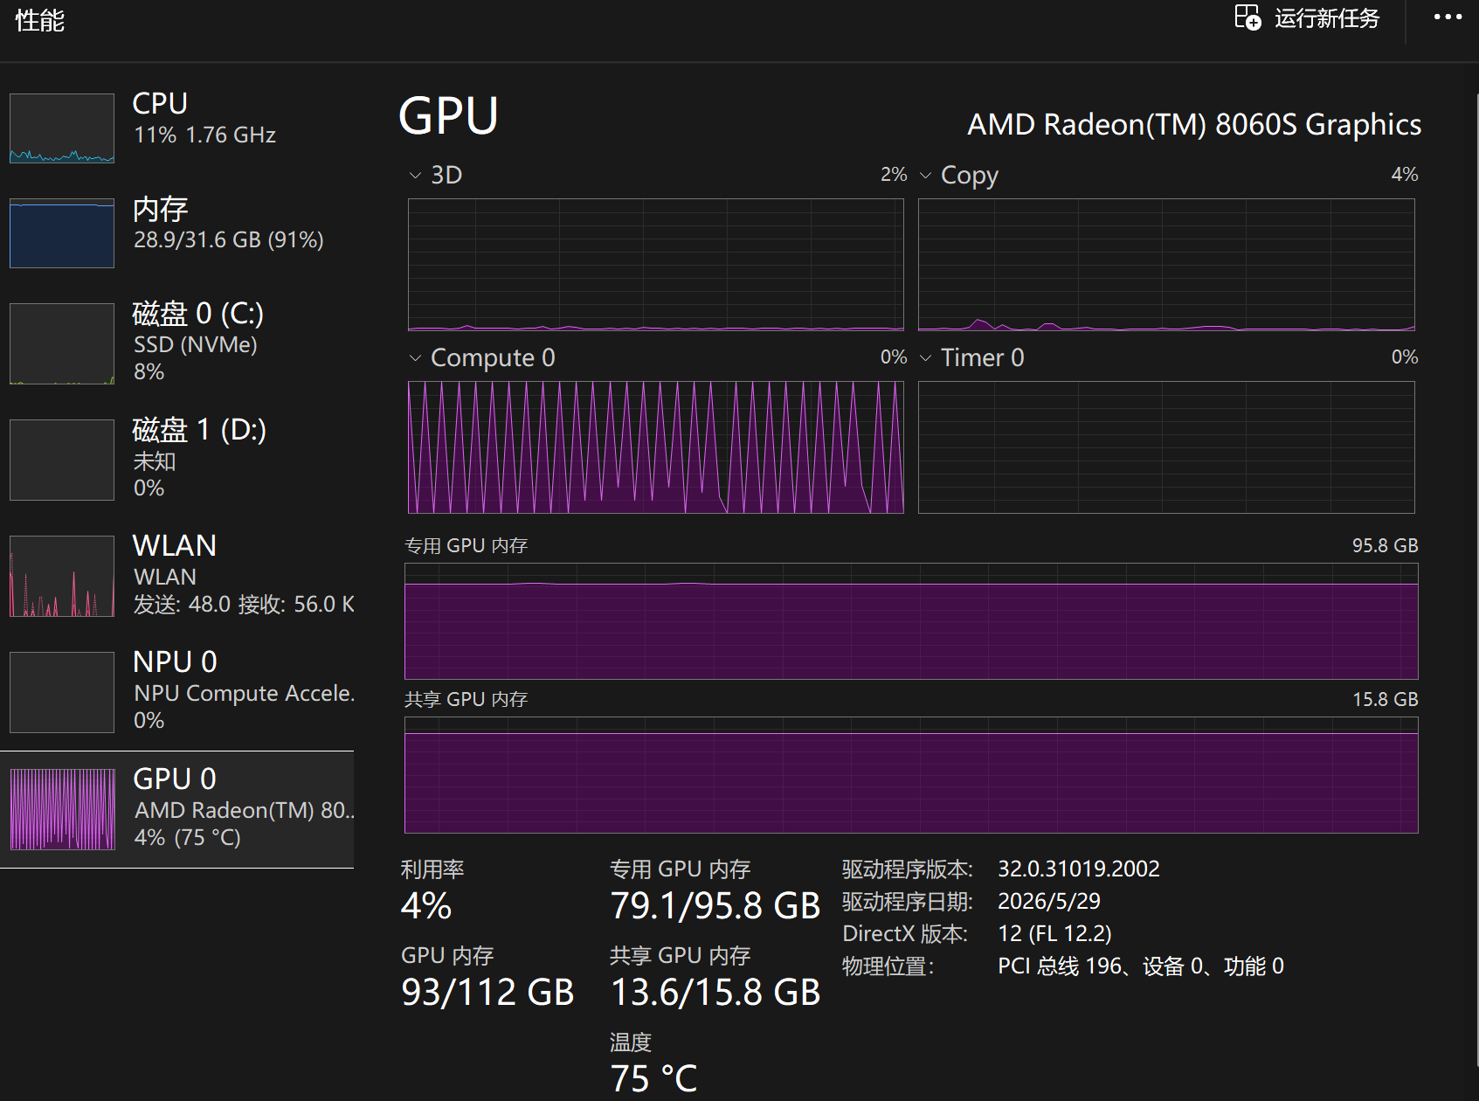Click the 4% Copy engine usage
The image size is (1479, 1101).
tap(1405, 174)
